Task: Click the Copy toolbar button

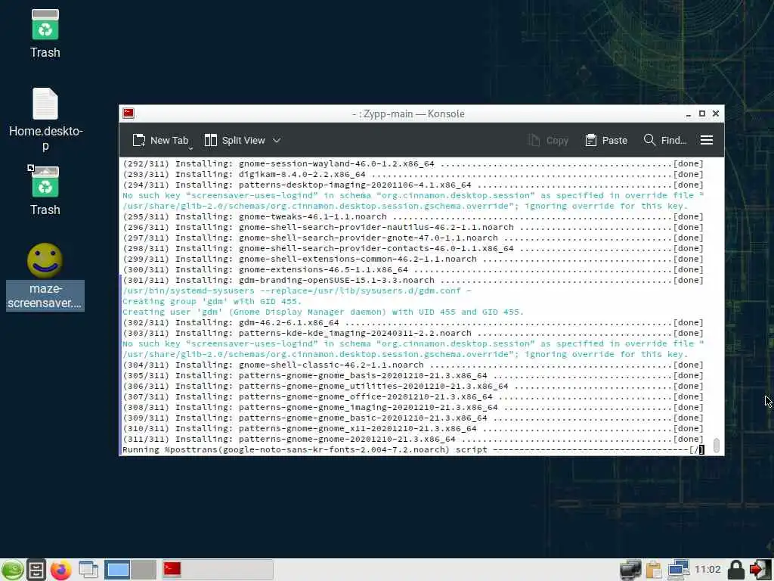Action: click(549, 140)
